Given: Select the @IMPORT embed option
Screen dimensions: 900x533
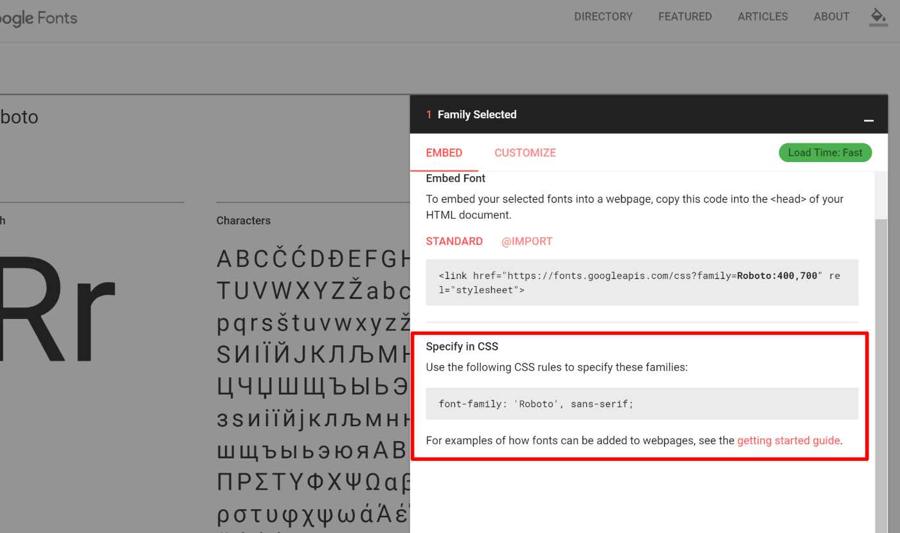Looking at the screenshot, I should pyautogui.click(x=526, y=241).
